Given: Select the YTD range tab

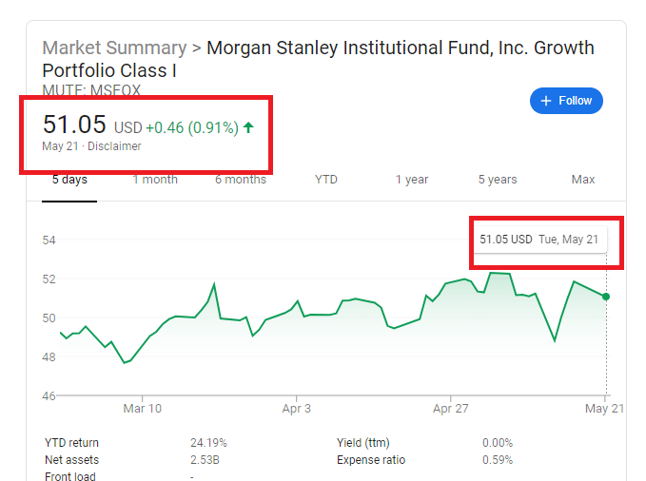Looking at the screenshot, I should (x=326, y=180).
